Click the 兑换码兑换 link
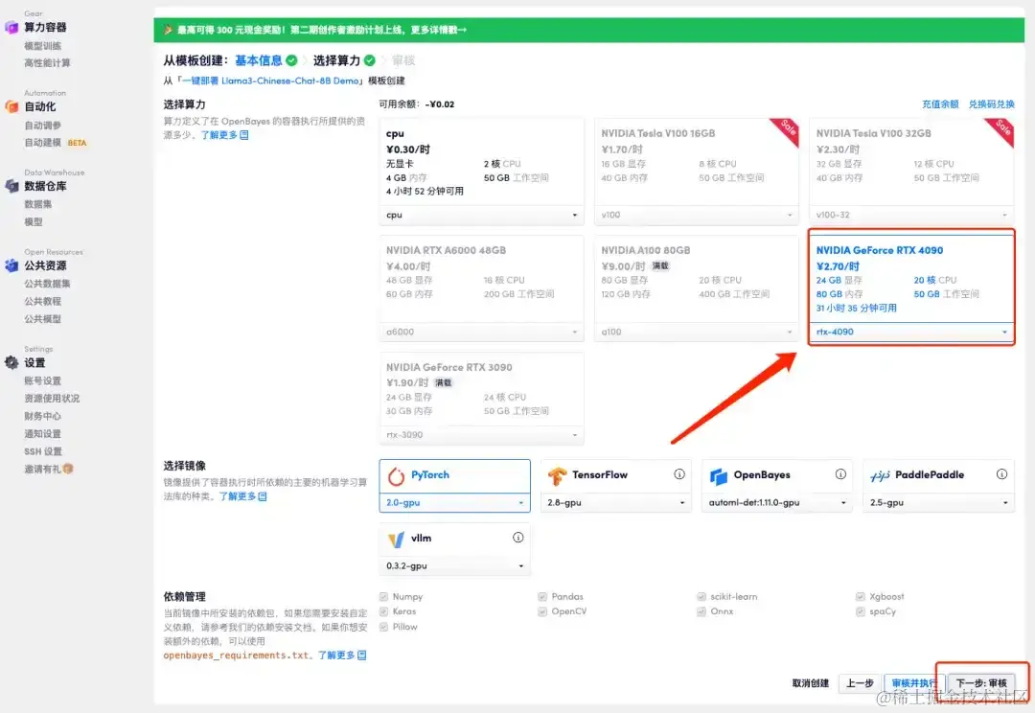The image size is (1035, 713). point(992,103)
